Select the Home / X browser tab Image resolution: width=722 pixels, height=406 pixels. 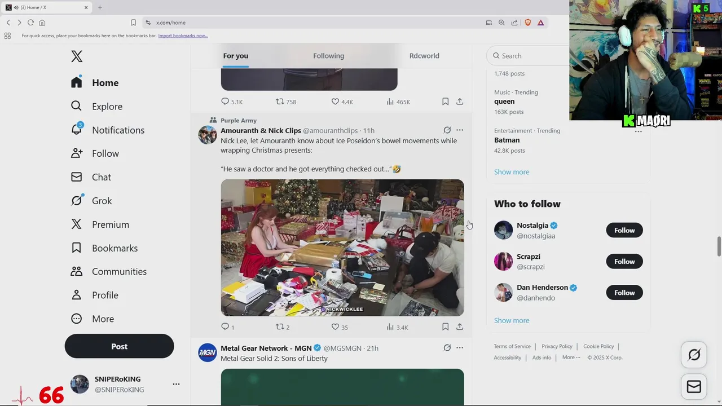coord(46,7)
